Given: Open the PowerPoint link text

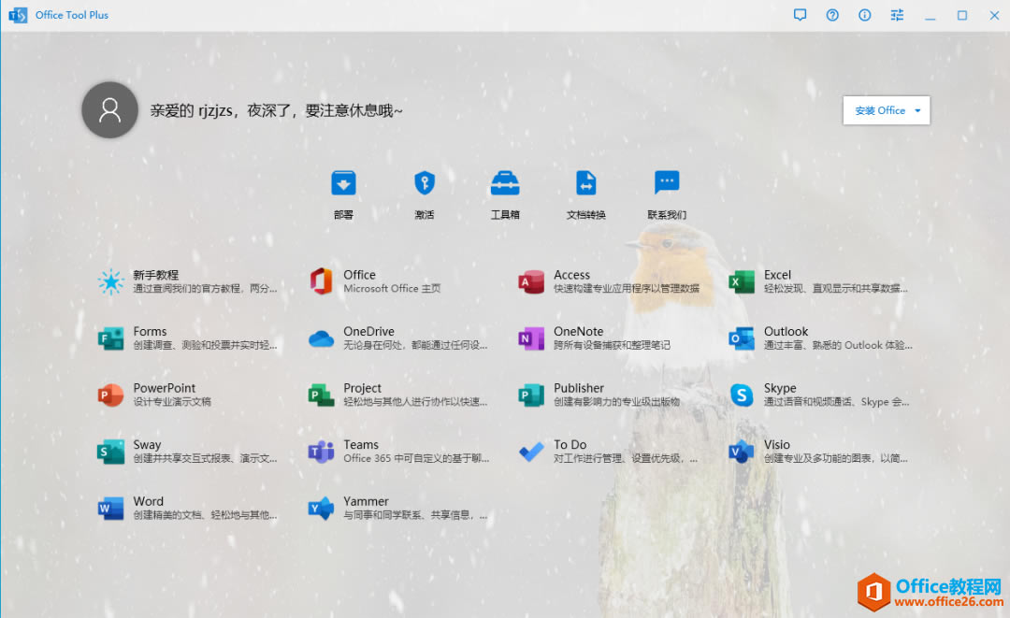Looking at the screenshot, I should coord(165,388).
